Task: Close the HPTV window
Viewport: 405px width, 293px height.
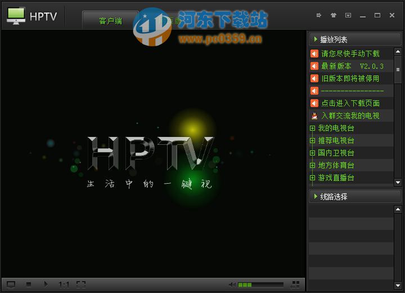Action: coord(392,15)
